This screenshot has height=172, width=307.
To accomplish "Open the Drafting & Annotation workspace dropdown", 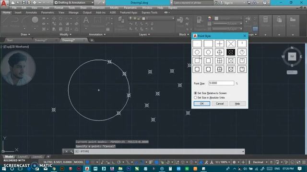I will coord(73,2).
